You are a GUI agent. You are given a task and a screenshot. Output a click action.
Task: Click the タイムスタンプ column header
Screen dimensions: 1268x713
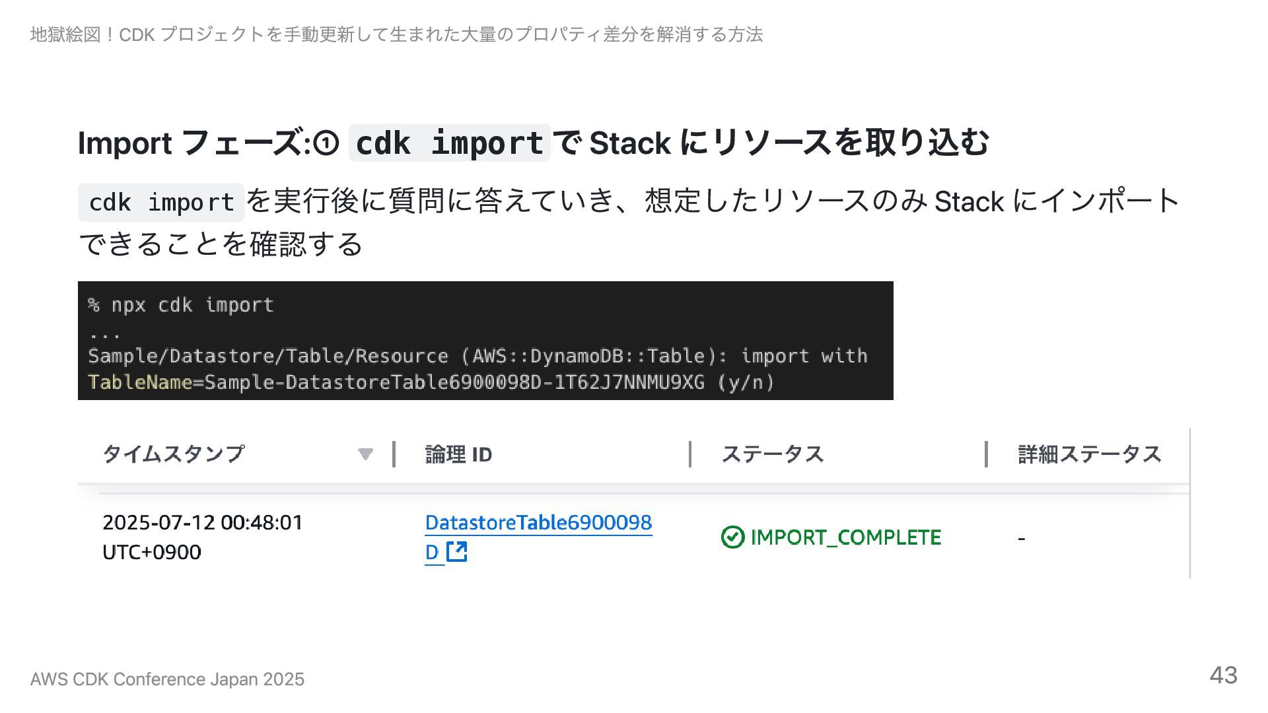click(x=174, y=454)
